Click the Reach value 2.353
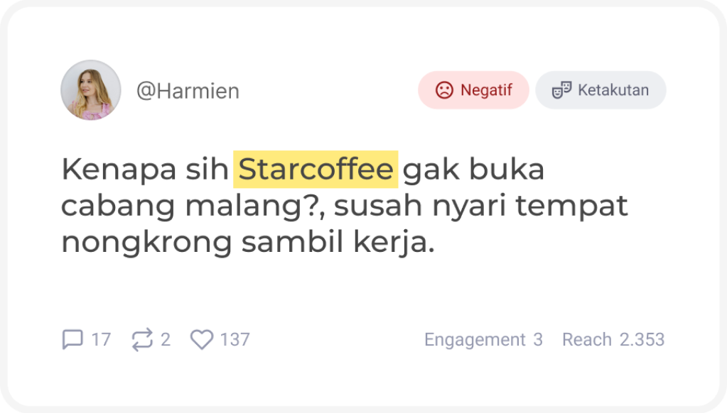The height and width of the screenshot is (413, 727). click(x=642, y=340)
